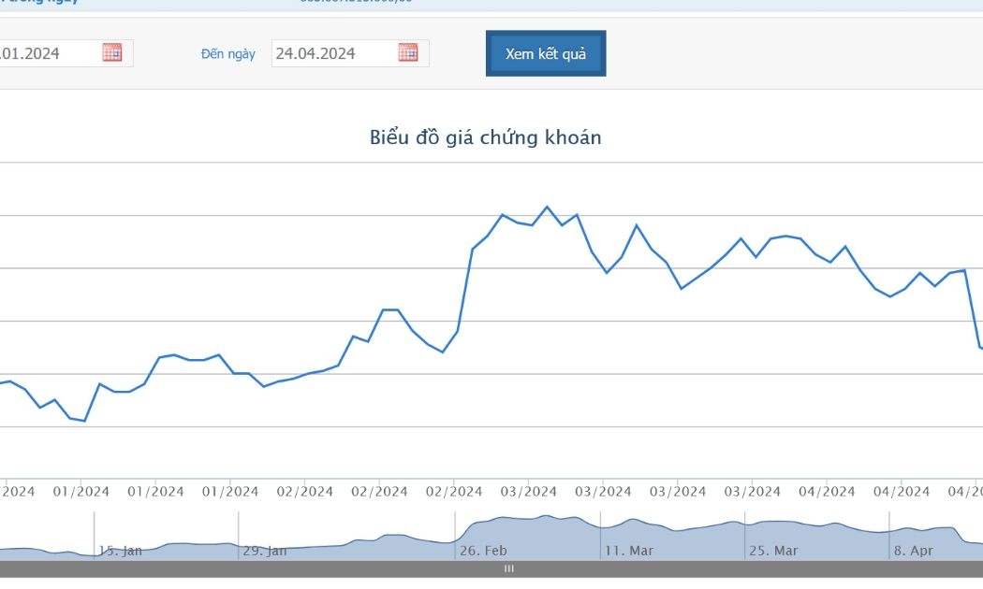Click the 25. Mar navigator label
The width and height of the screenshot is (983, 589).
click(773, 551)
